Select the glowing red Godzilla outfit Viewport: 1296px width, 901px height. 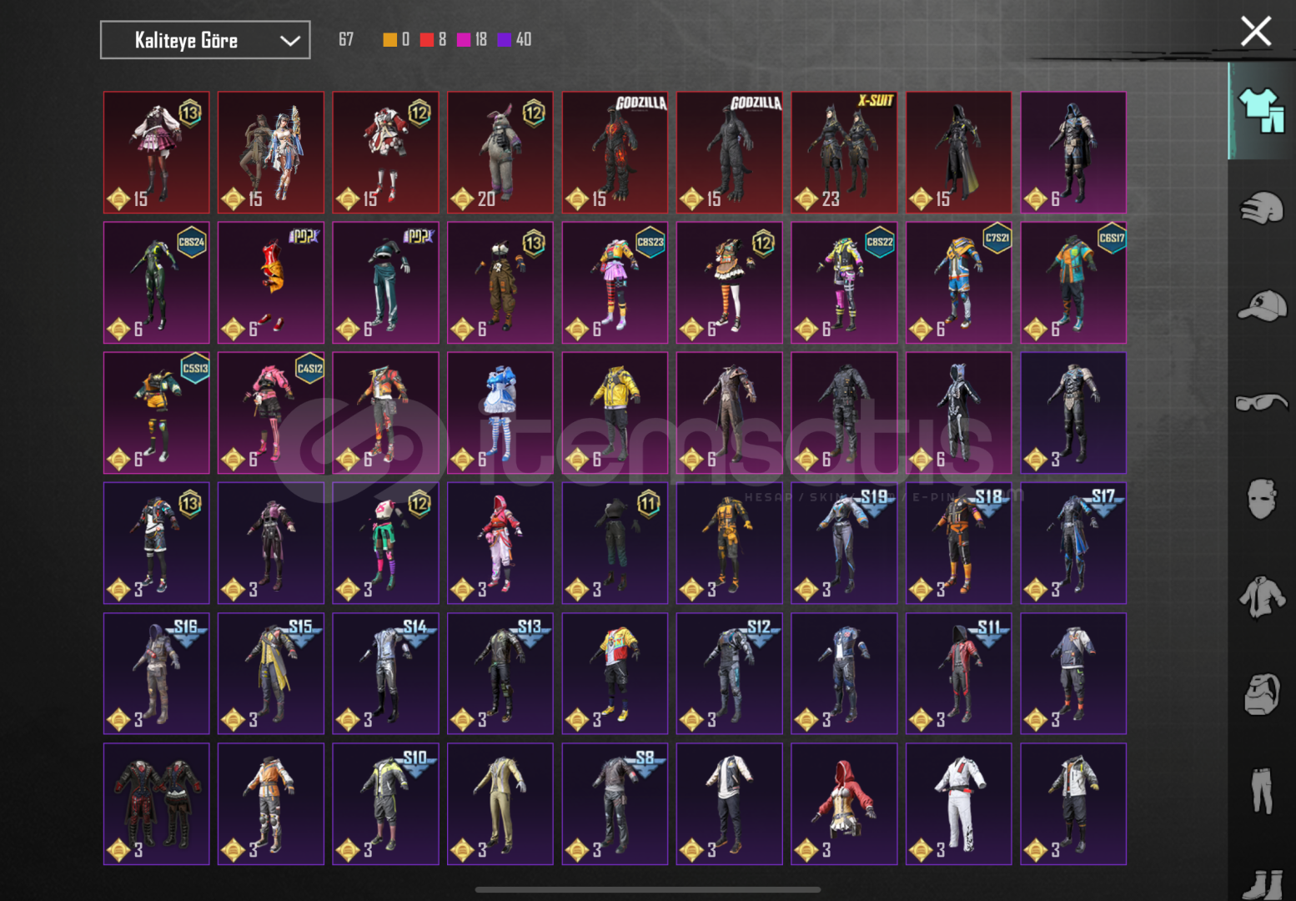pyautogui.click(x=615, y=152)
